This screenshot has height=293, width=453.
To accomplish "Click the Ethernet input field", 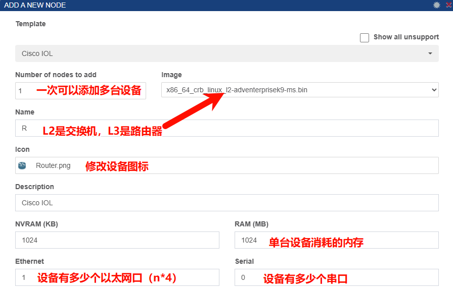I will tap(117, 277).
